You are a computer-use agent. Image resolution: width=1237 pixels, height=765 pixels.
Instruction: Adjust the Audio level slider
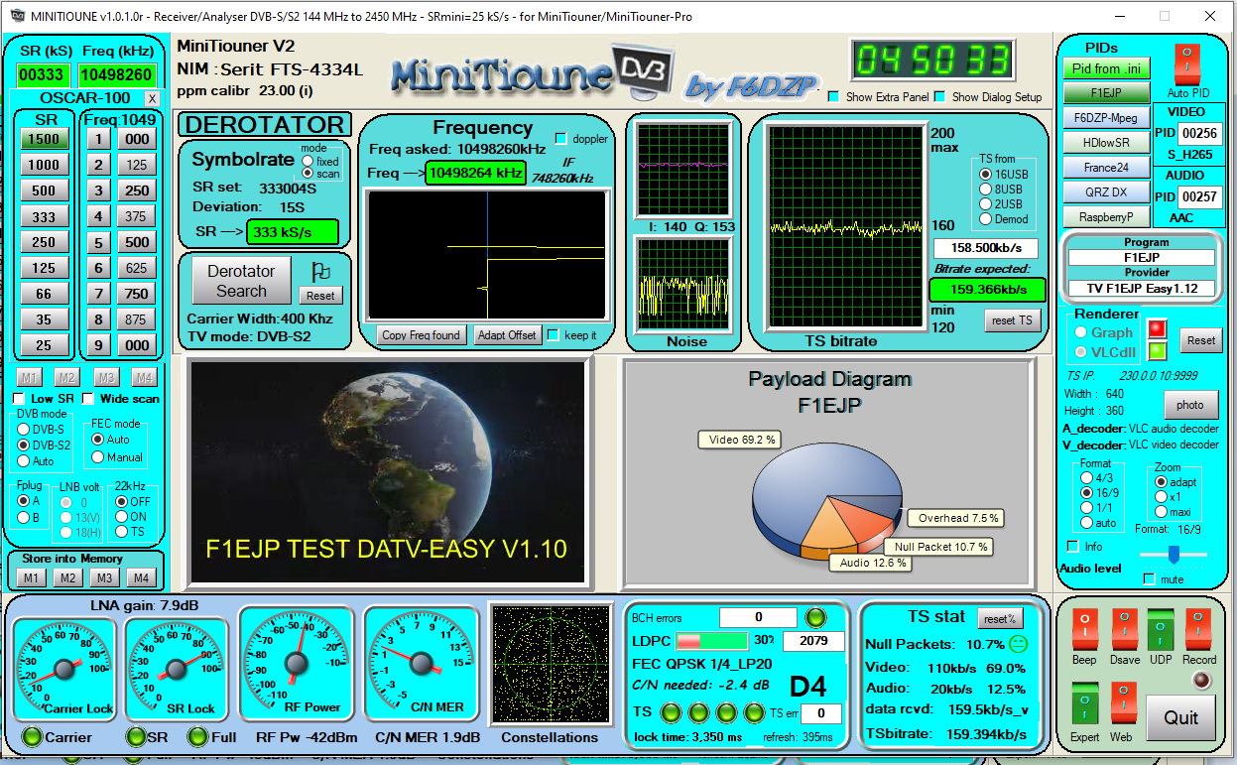coord(1174,554)
